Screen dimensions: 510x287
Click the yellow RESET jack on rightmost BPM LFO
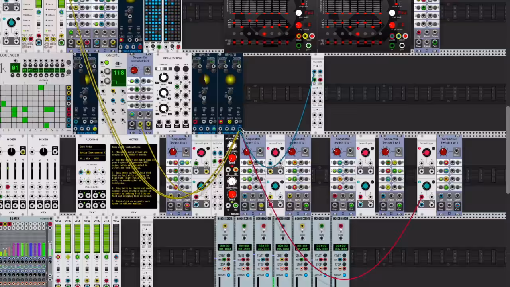pyautogui.click(x=230, y=122)
